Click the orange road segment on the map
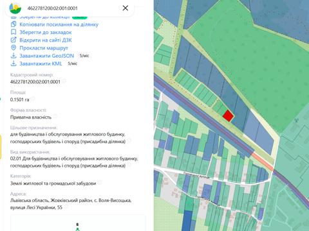This screenshot has height=231, width=309. (263, 162)
